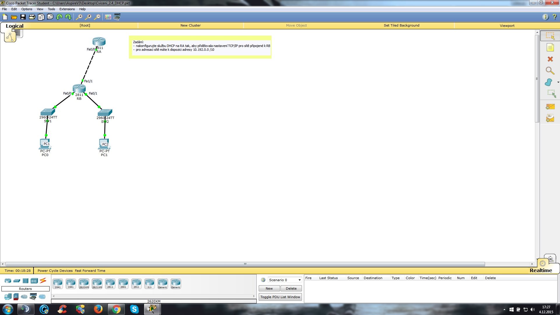
Task: Open the Help menu
Action: point(83,9)
